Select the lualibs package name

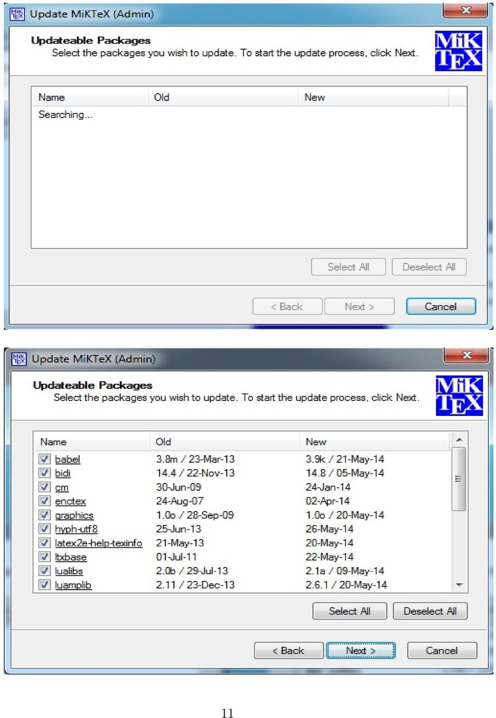pyautogui.click(x=69, y=571)
